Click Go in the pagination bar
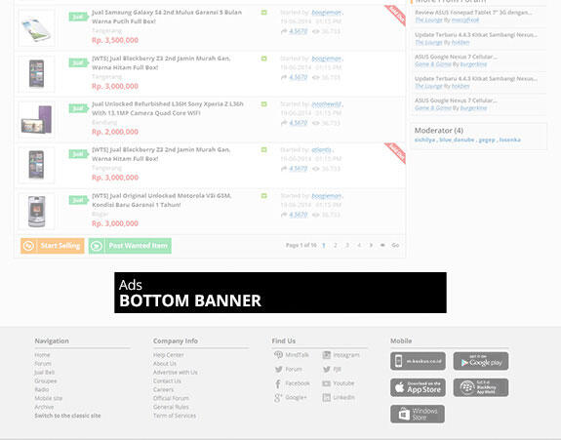 [395, 245]
